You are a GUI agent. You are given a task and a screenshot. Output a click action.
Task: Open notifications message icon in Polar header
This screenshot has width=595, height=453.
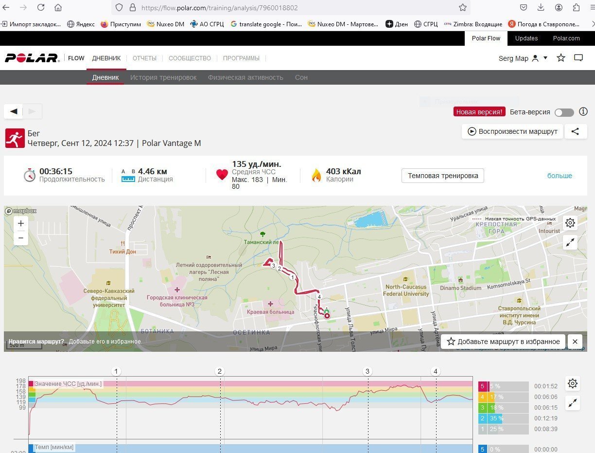pyautogui.click(x=578, y=58)
